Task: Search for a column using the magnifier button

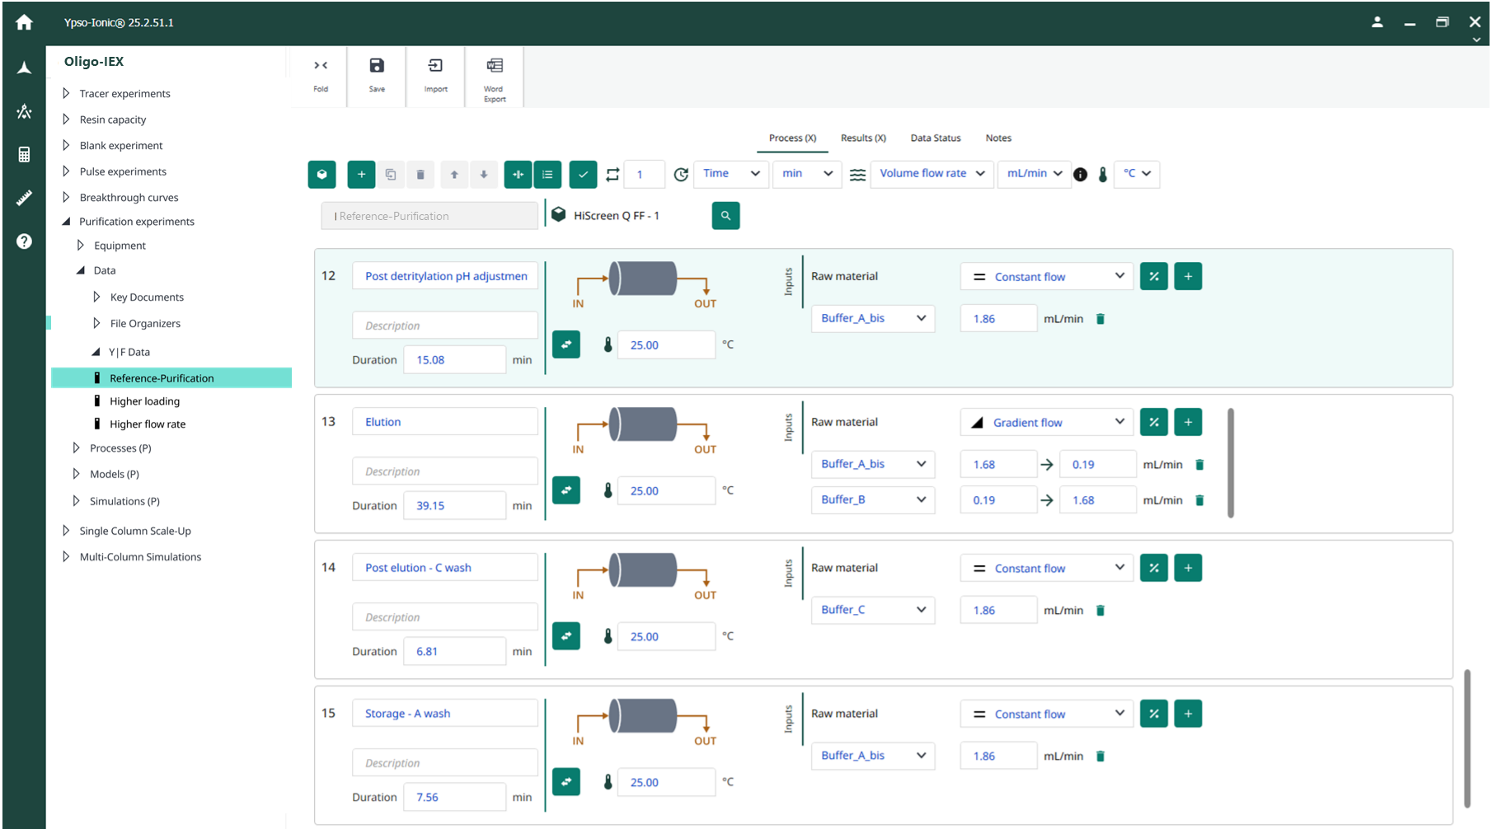Action: click(x=725, y=215)
